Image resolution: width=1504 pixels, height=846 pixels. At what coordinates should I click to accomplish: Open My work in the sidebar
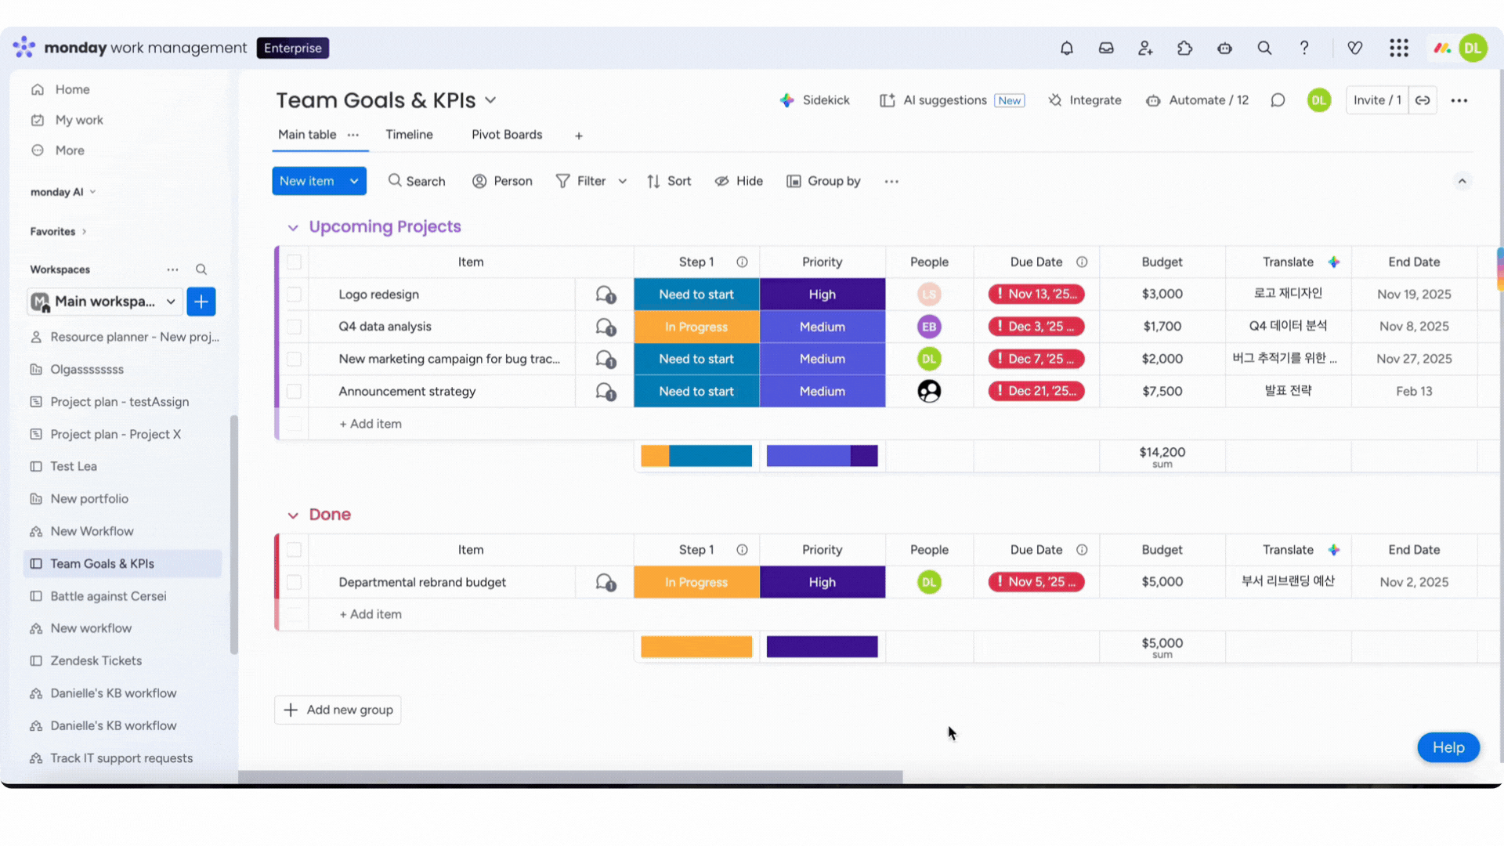[79, 120]
